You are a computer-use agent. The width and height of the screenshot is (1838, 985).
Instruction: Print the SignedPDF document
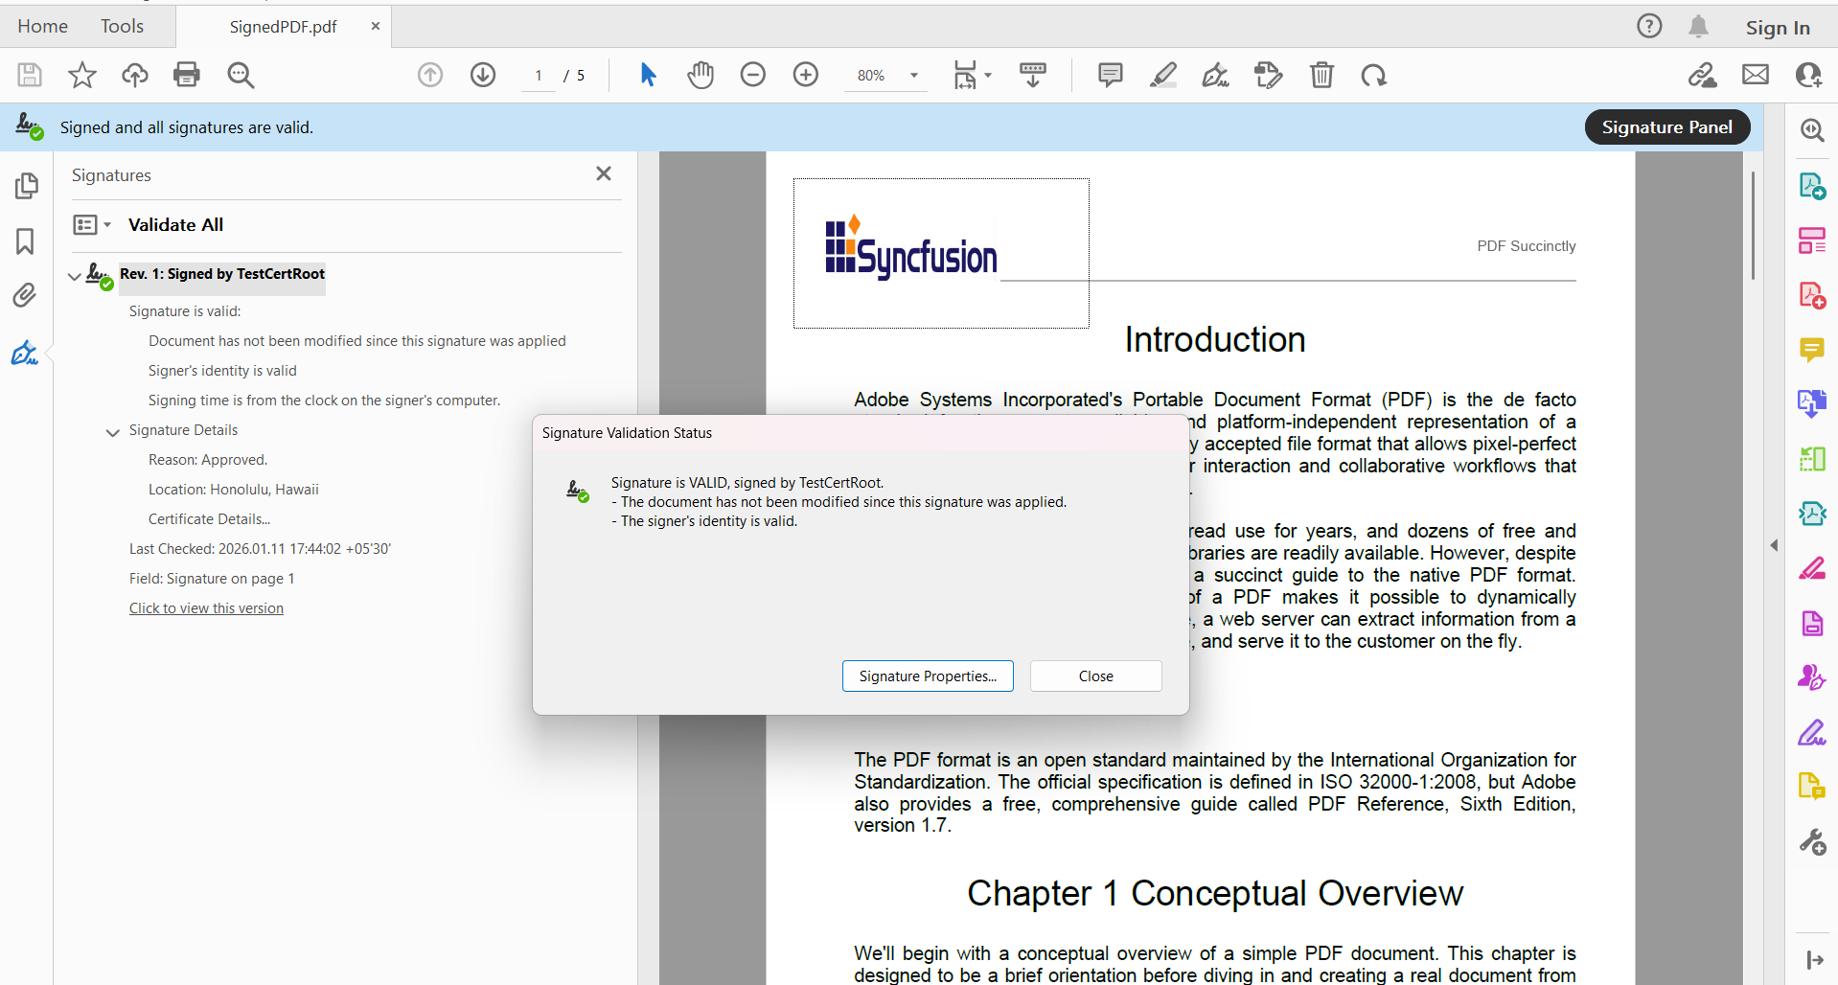coord(187,75)
